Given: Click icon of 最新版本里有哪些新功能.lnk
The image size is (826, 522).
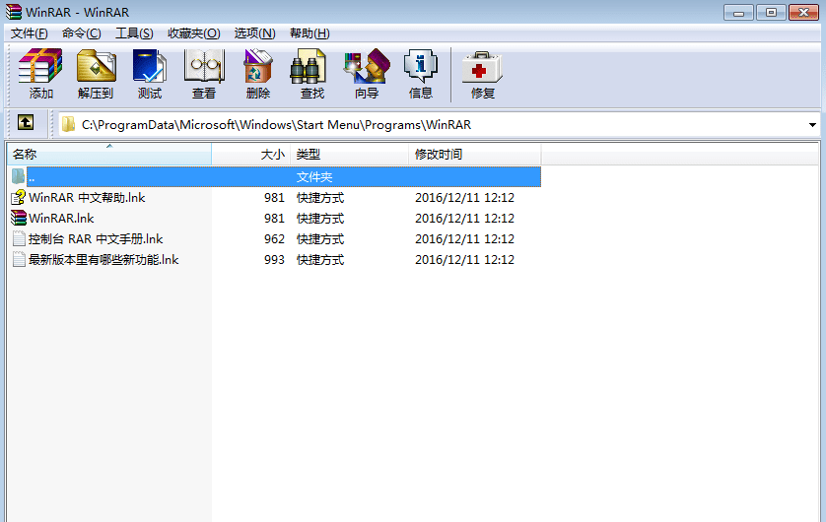Looking at the screenshot, I should pyautogui.click(x=19, y=259).
